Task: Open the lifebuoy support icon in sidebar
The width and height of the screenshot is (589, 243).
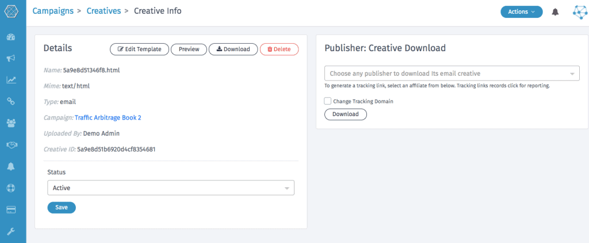Action: click(11, 188)
